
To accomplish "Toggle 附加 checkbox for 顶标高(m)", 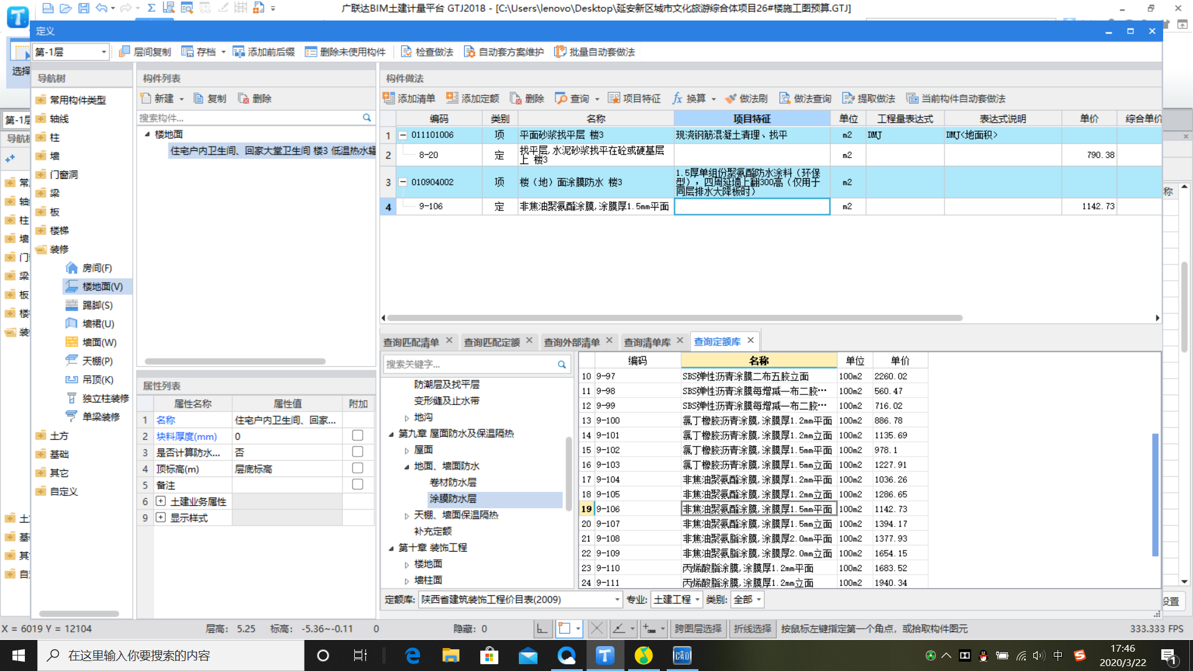I will click(x=357, y=468).
